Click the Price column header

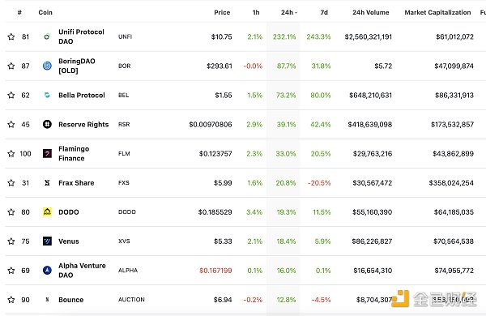point(222,12)
